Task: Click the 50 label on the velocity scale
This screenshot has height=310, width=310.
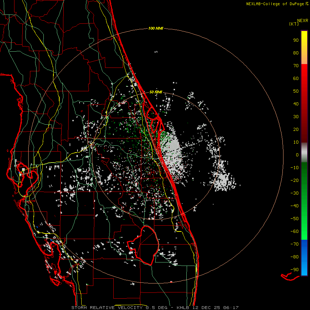Action: 296,91
